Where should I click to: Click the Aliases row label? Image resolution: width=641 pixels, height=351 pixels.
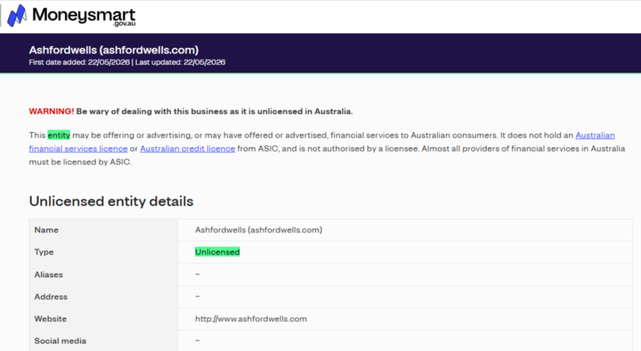[49, 275]
